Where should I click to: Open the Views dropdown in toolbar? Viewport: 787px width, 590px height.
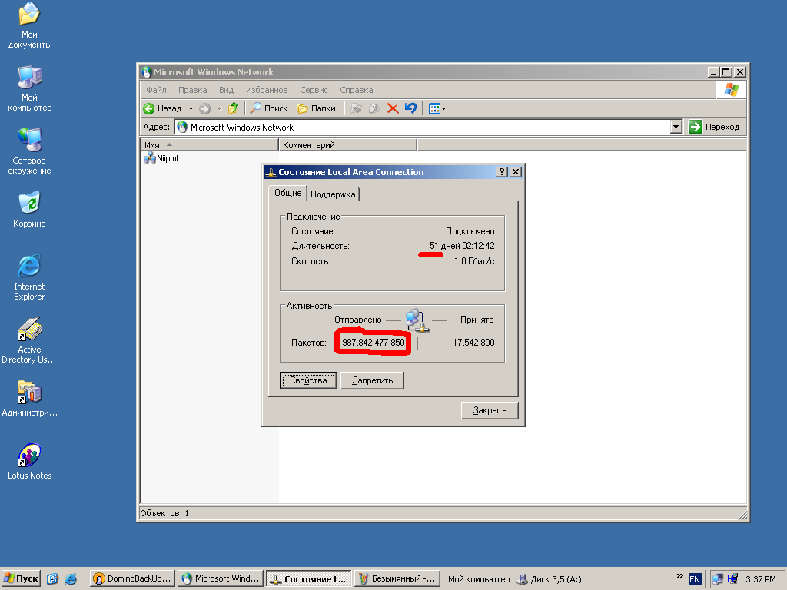click(437, 108)
